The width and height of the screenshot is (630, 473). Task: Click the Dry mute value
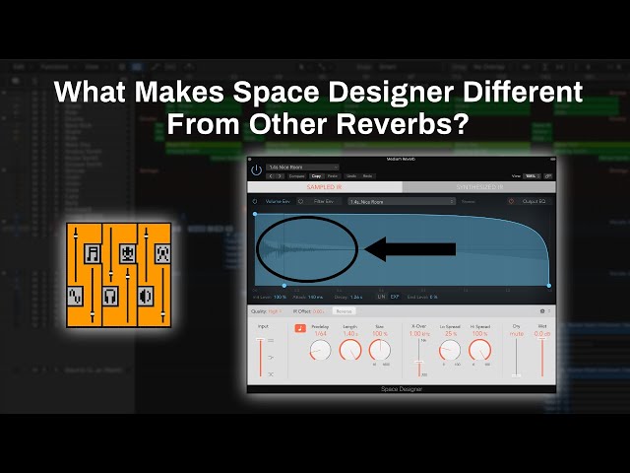(517, 334)
